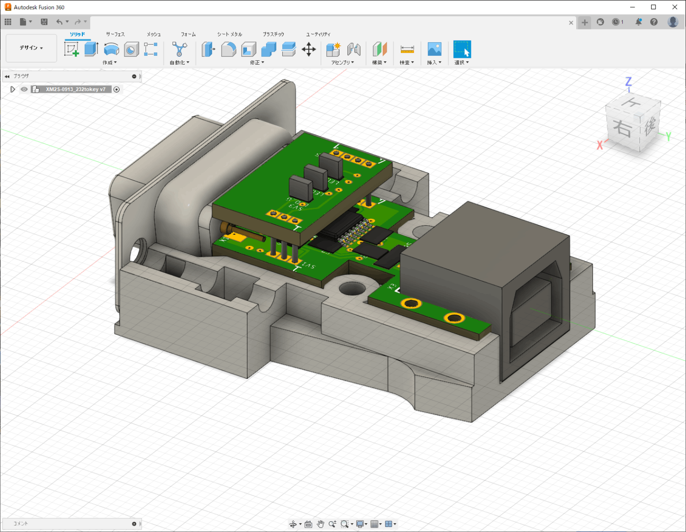Image resolution: width=686 pixels, height=532 pixels.
Task: Select the Fillet tool
Action: 228,49
